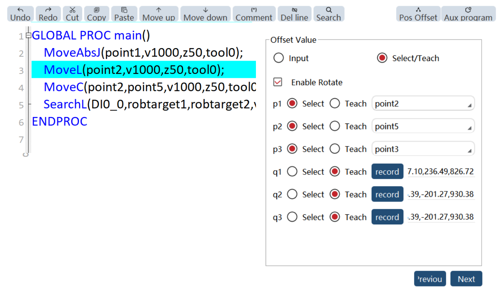Choose Select radio for q3

tap(293, 217)
